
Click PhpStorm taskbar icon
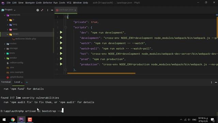point(21,120)
